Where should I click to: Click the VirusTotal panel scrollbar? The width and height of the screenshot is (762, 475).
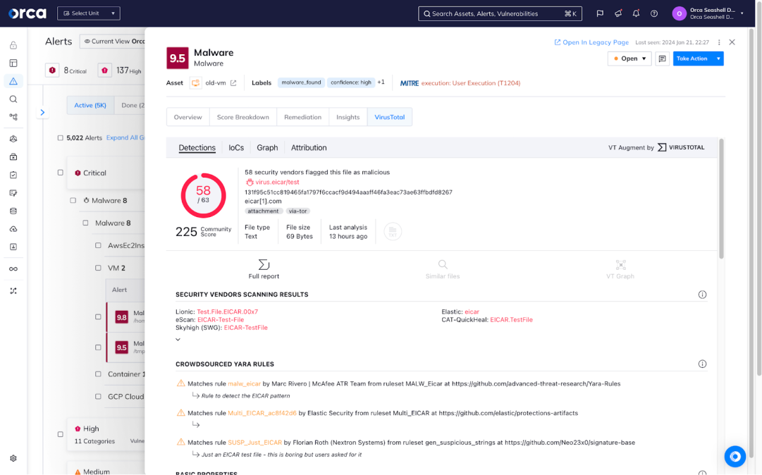pyautogui.click(x=721, y=199)
